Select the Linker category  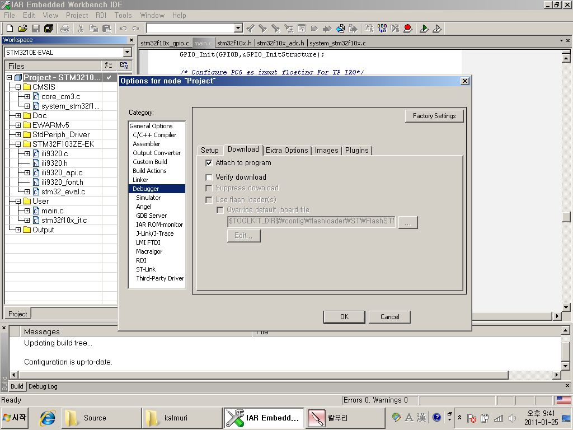point(140,180)
